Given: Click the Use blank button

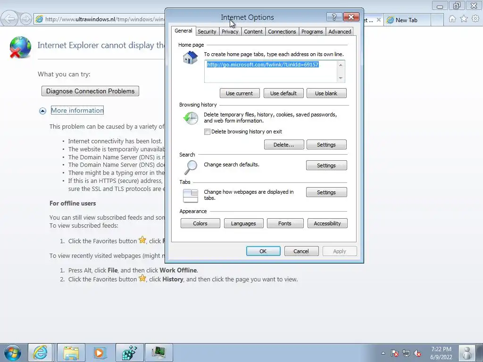Looking at the screenshot, I should tap(326, 93).
